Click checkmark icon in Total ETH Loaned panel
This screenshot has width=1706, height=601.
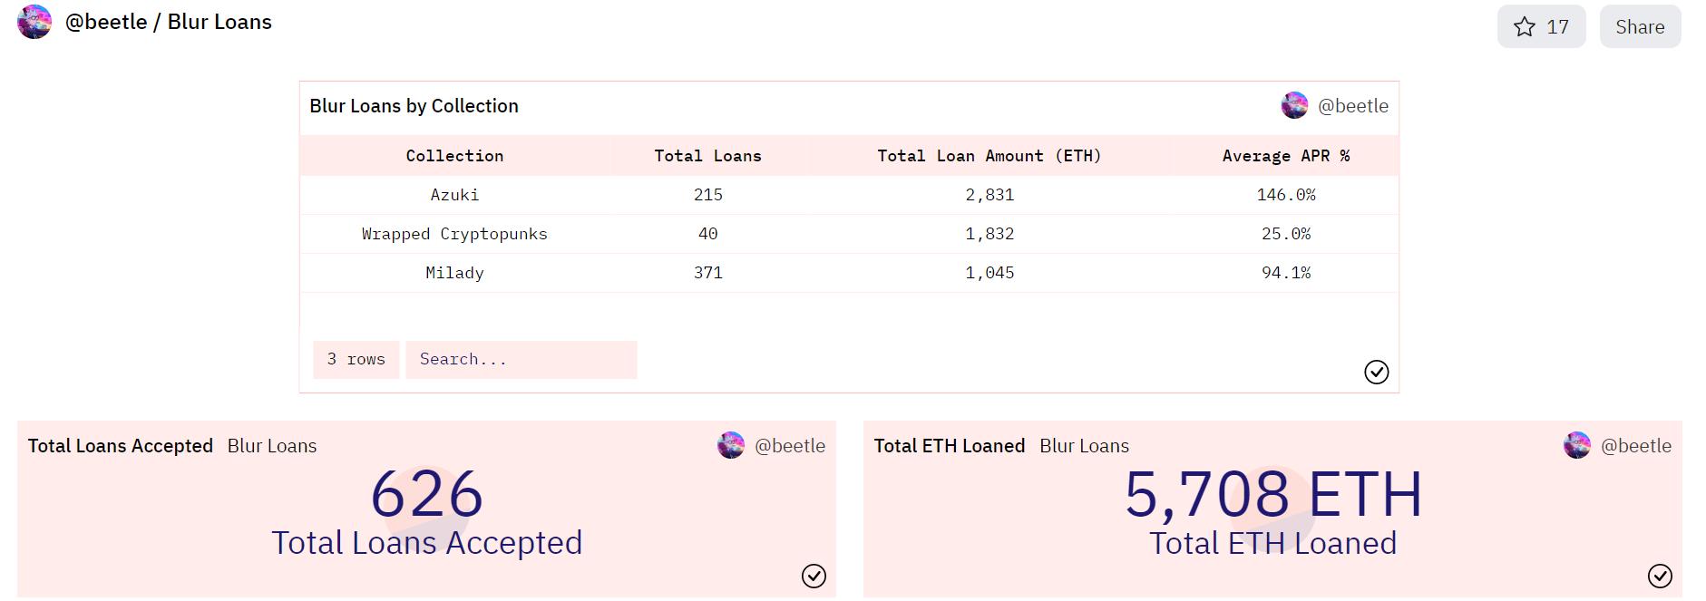1660,576
